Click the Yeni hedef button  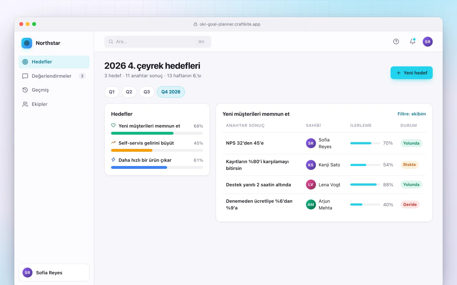point(412,73)
